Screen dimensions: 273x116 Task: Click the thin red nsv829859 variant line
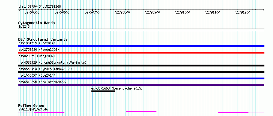tap(141, 59)
